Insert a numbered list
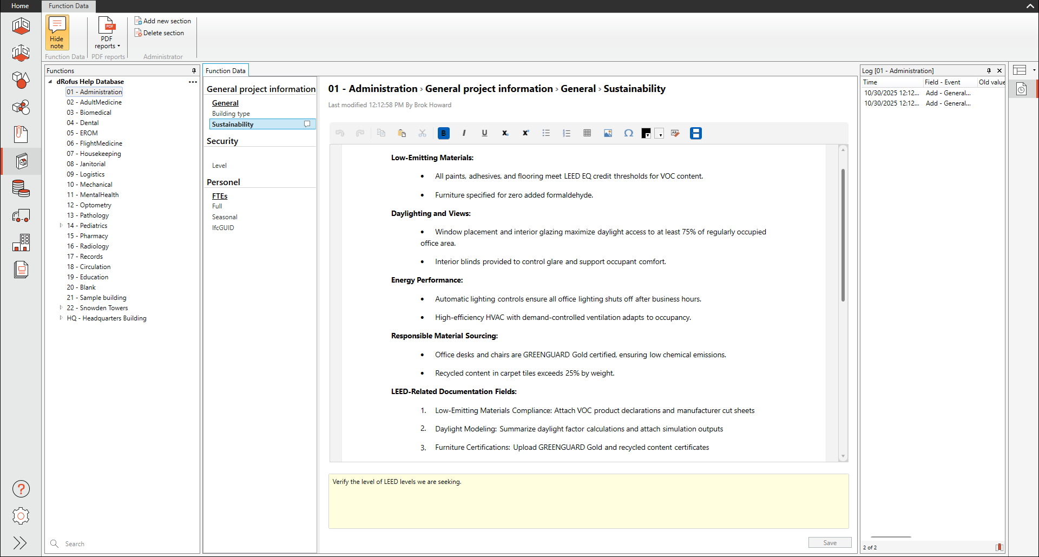This screenshot has height=557, width=1039. click(x=567, y=133)
